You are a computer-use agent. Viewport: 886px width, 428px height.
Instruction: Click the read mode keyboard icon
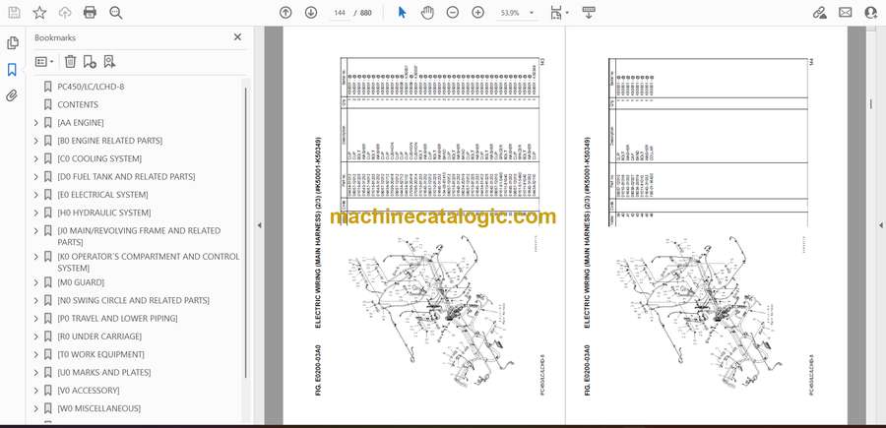pyautogui.click(x=589, y=13)
